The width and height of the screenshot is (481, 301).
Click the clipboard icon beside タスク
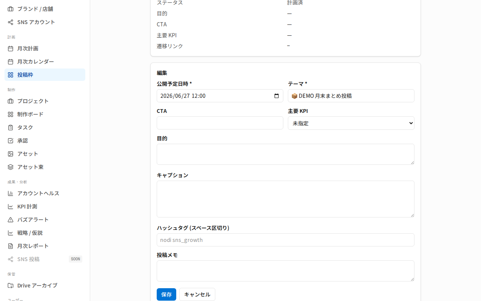tap(11, 128)
